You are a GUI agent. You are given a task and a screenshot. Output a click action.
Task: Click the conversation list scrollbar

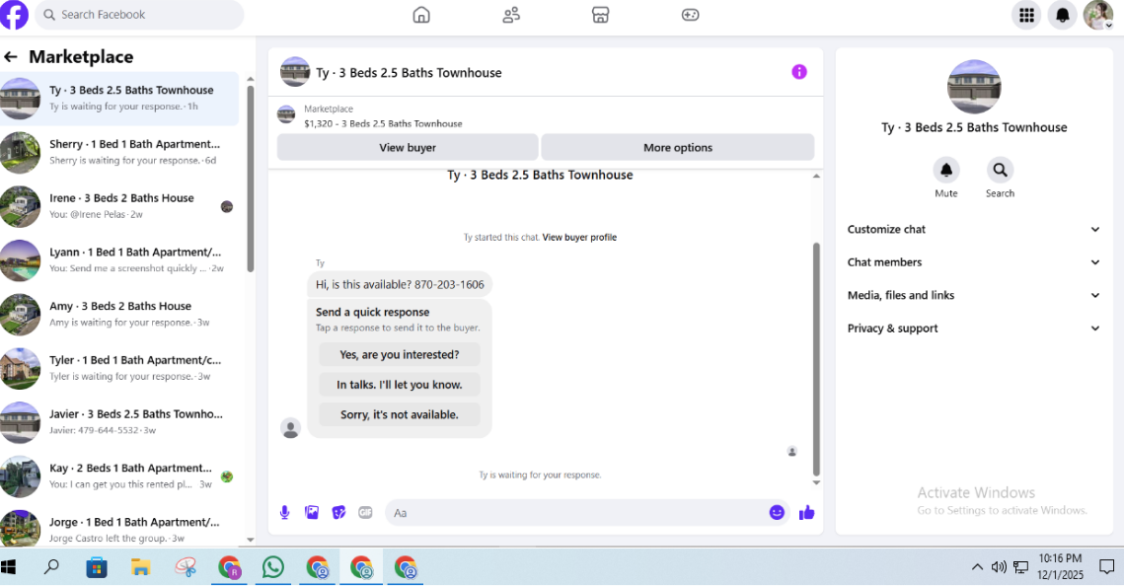click(251, 180)
